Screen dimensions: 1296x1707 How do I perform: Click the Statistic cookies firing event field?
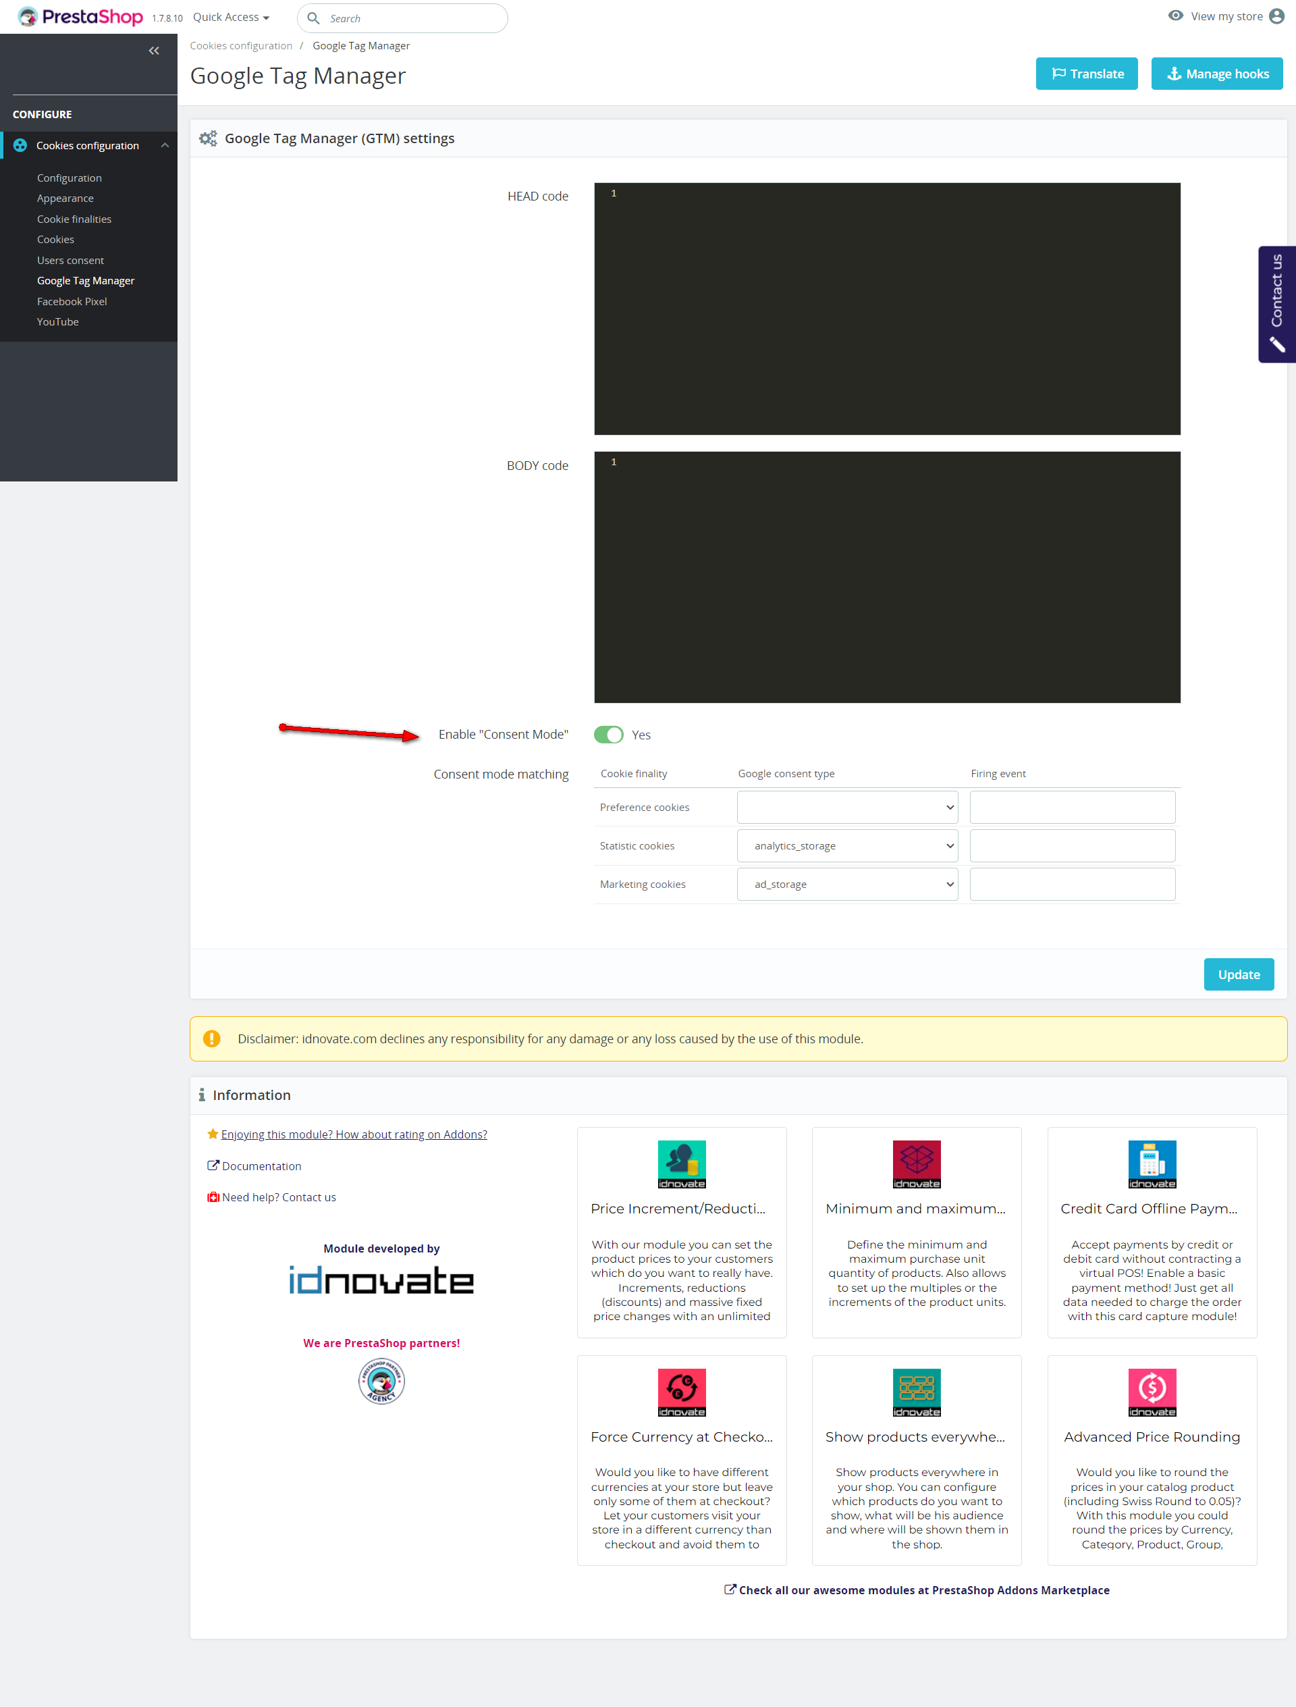click(1071, 846)
